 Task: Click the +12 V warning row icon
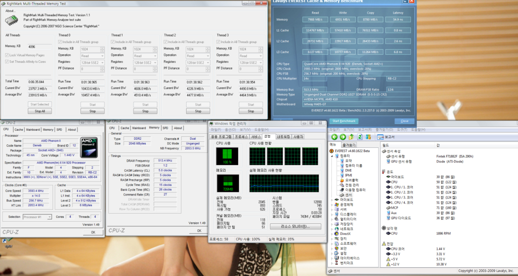(388, 264)
